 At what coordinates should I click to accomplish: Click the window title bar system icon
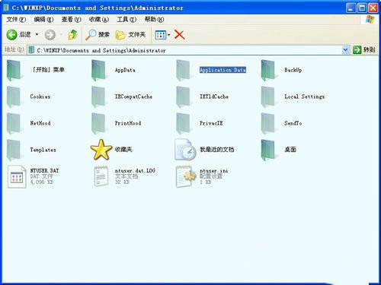click(x=6, y=8)
